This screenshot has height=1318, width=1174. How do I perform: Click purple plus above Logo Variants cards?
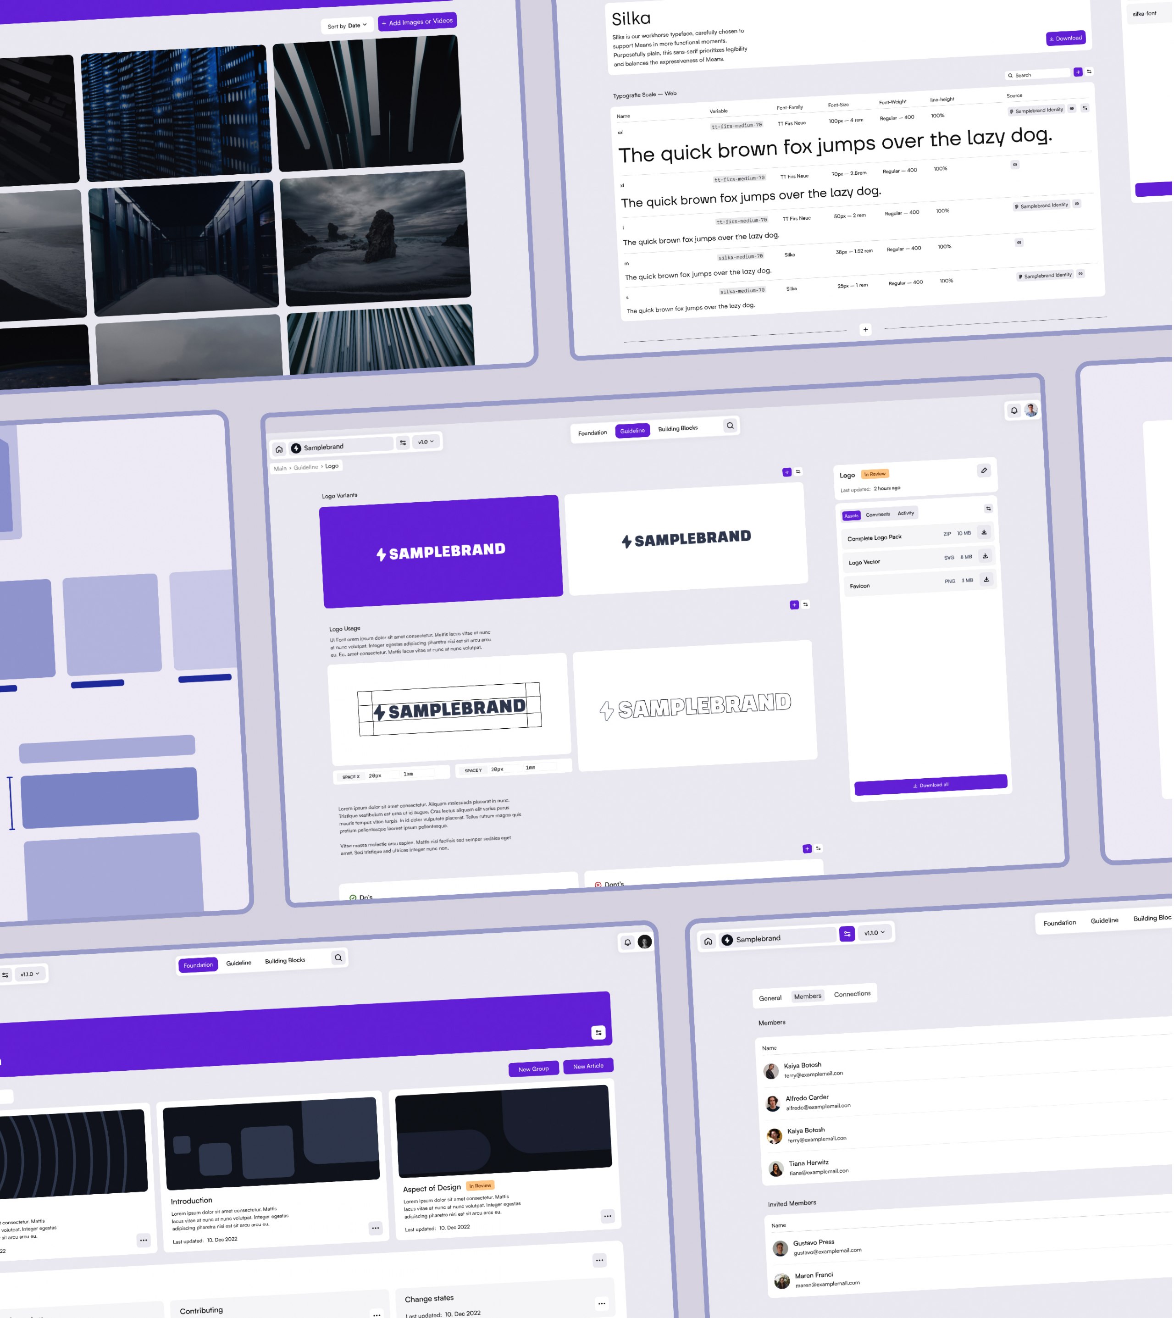coord(787,473)
